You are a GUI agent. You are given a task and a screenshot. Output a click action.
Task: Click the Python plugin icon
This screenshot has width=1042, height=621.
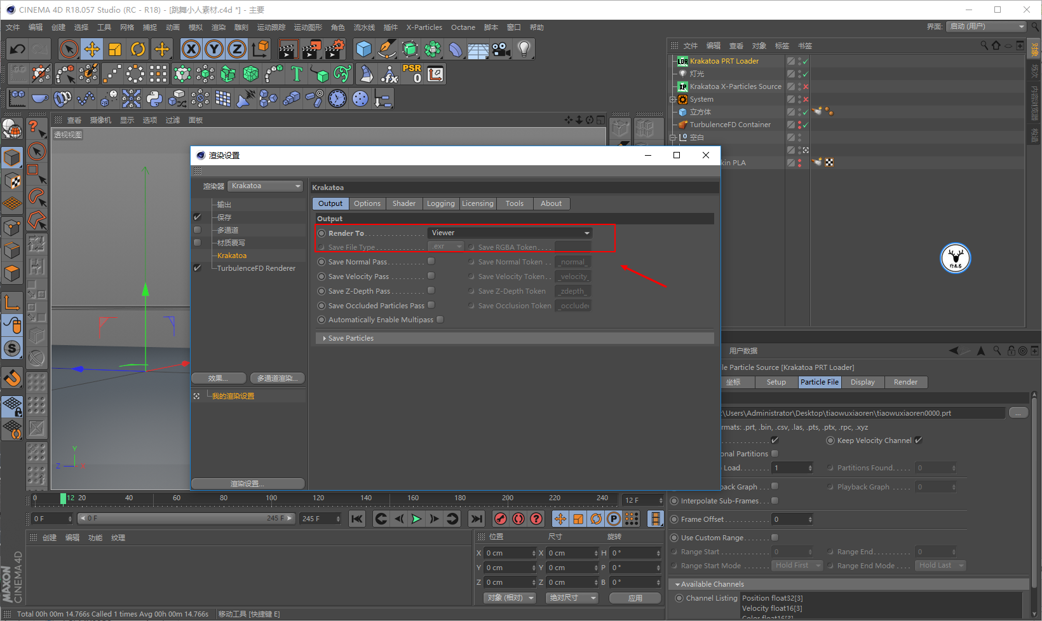click(x=154, y=99)
